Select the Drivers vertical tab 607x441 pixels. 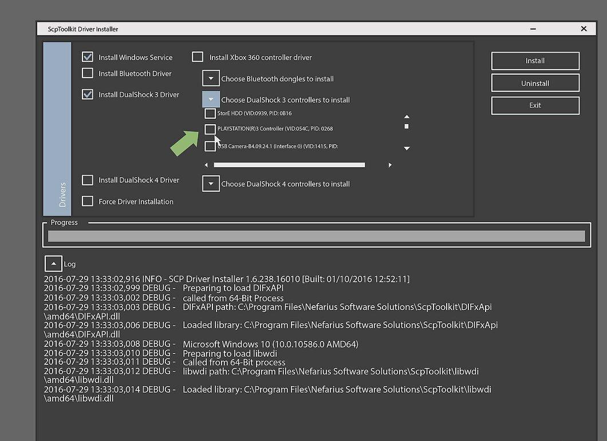57,129
